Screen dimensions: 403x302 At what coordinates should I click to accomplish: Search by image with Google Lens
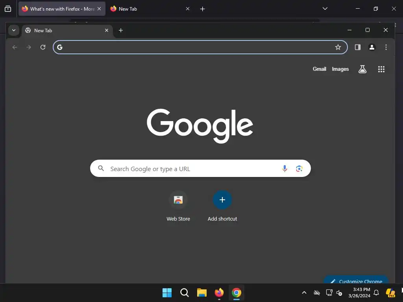[299, 168]
